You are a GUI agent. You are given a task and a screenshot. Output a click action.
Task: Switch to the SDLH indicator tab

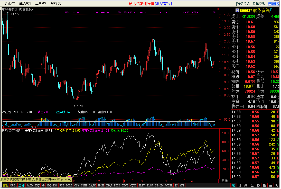point(101,185)
